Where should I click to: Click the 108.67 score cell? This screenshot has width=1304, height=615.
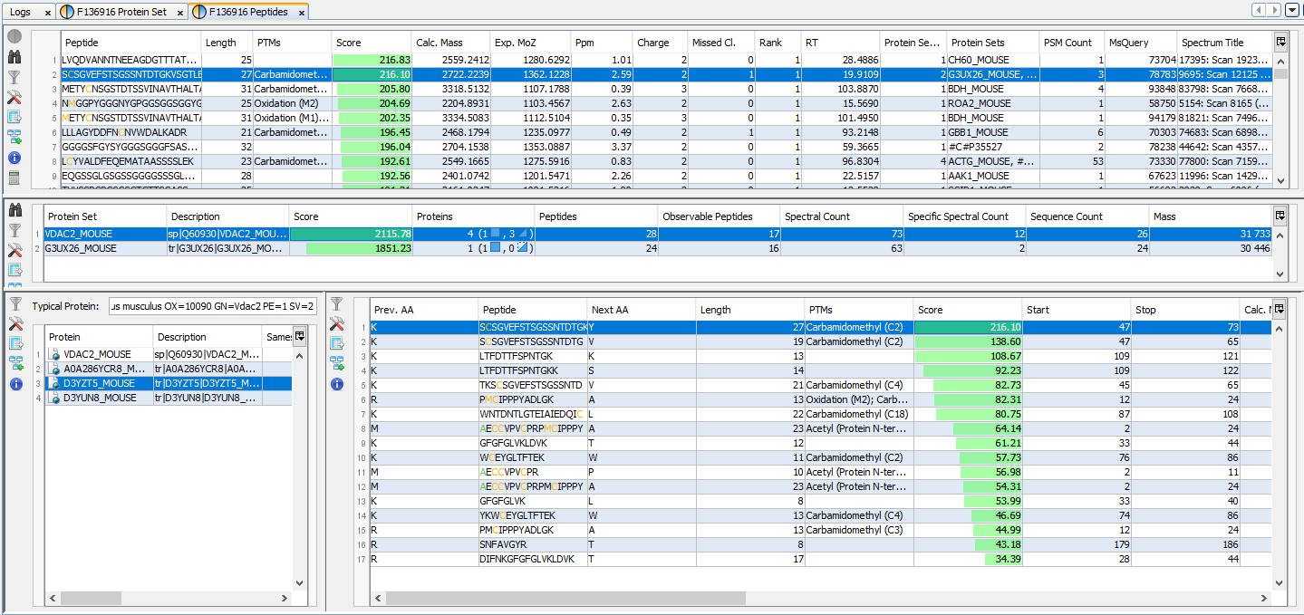click(968, 356)
